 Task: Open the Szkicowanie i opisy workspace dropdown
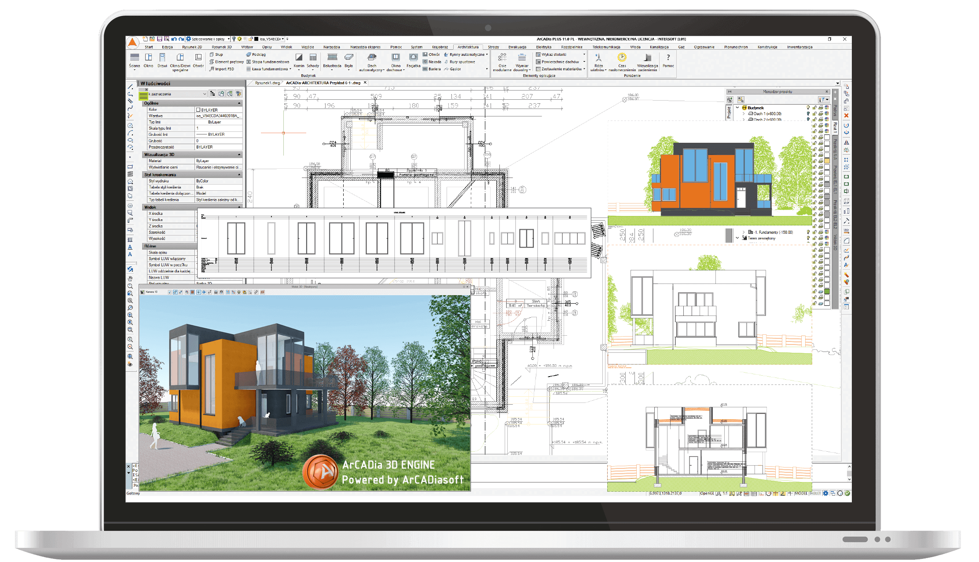coord(229,39)
